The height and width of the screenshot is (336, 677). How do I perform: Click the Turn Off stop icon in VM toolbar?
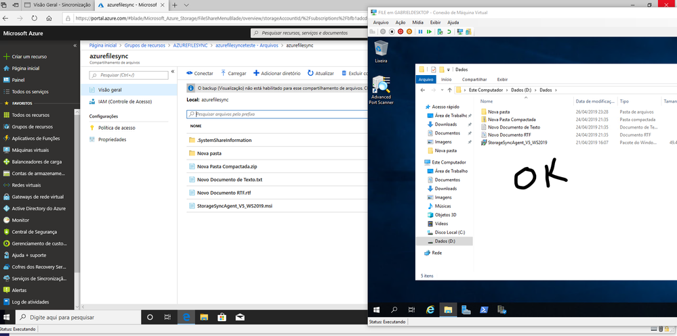[392, 32]
